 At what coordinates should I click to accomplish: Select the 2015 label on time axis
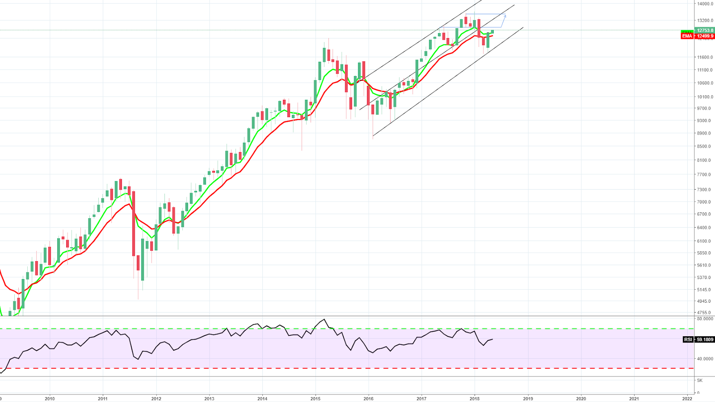click(315, 398)
